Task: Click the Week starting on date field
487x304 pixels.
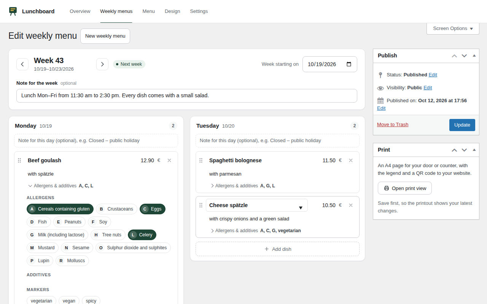Action: point(330,64)
